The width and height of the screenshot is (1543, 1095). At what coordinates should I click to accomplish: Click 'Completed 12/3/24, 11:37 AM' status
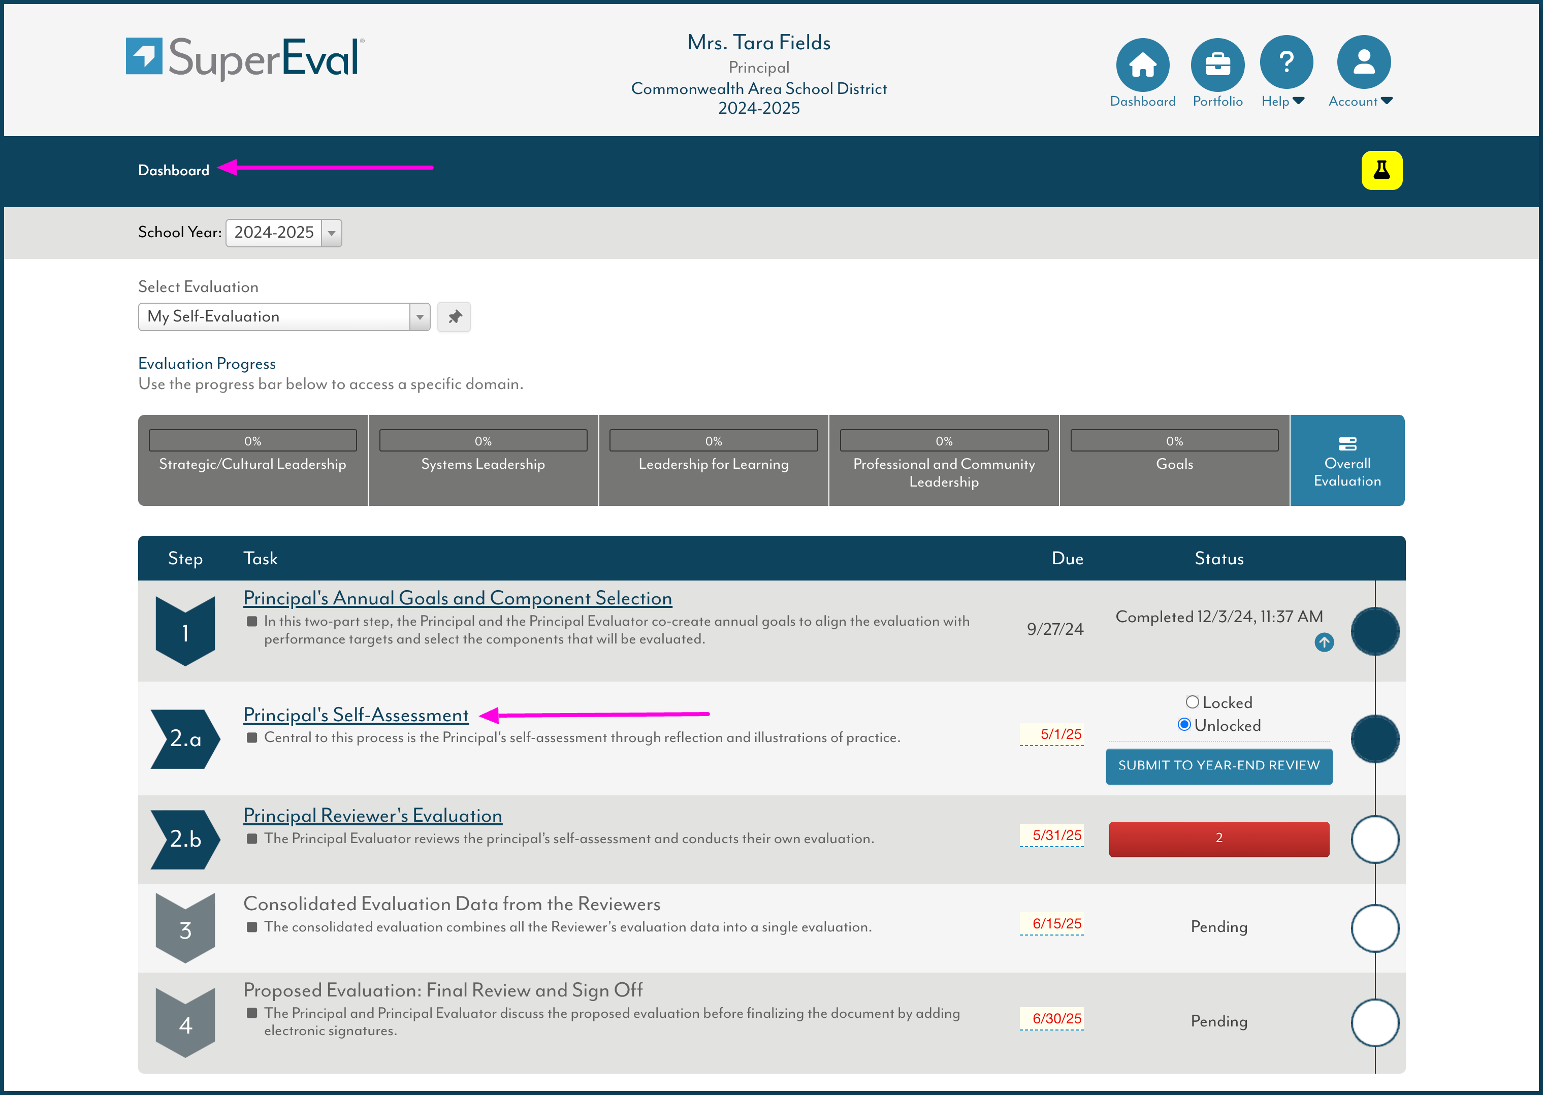click(1219, 617)
